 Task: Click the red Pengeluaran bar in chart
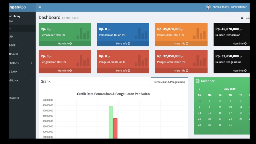[115, 128]
